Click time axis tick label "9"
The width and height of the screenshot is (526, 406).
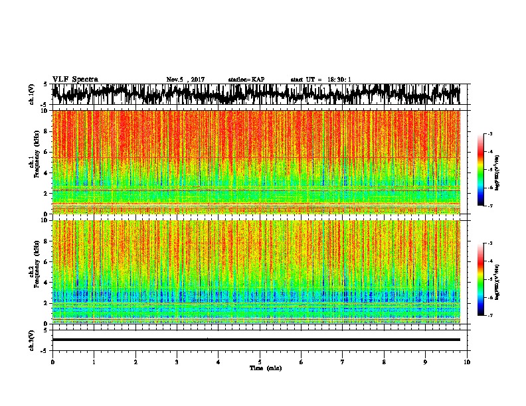point(425,362)
